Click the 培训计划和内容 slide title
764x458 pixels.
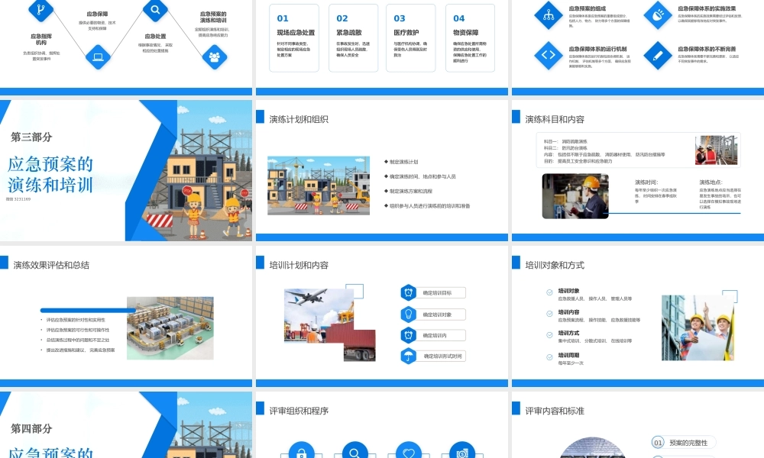tap(299, 266)
